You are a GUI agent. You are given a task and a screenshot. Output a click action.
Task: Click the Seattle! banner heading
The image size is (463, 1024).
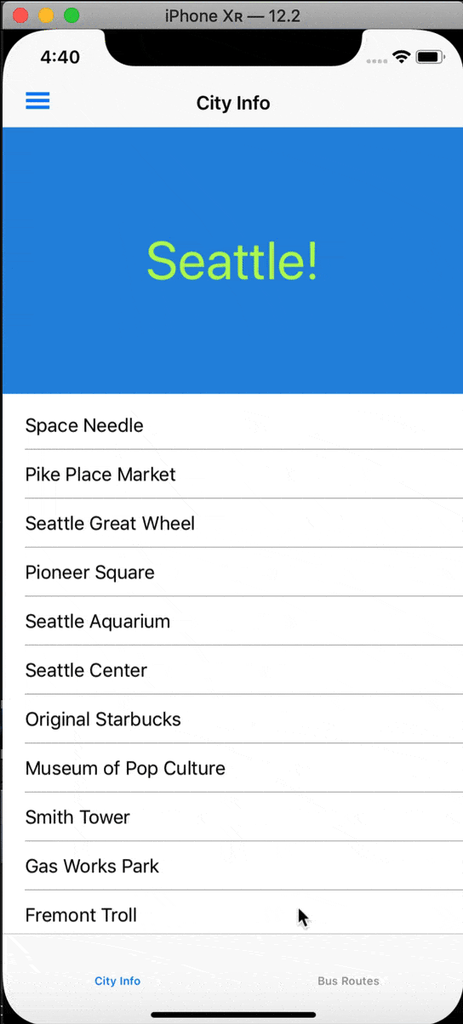tap(232, 259)
